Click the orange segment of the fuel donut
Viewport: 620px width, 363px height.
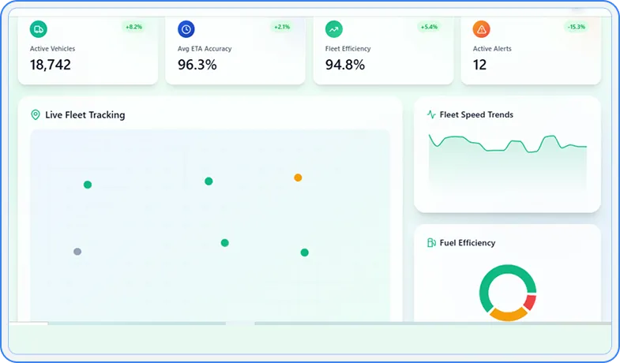(508, 315)
